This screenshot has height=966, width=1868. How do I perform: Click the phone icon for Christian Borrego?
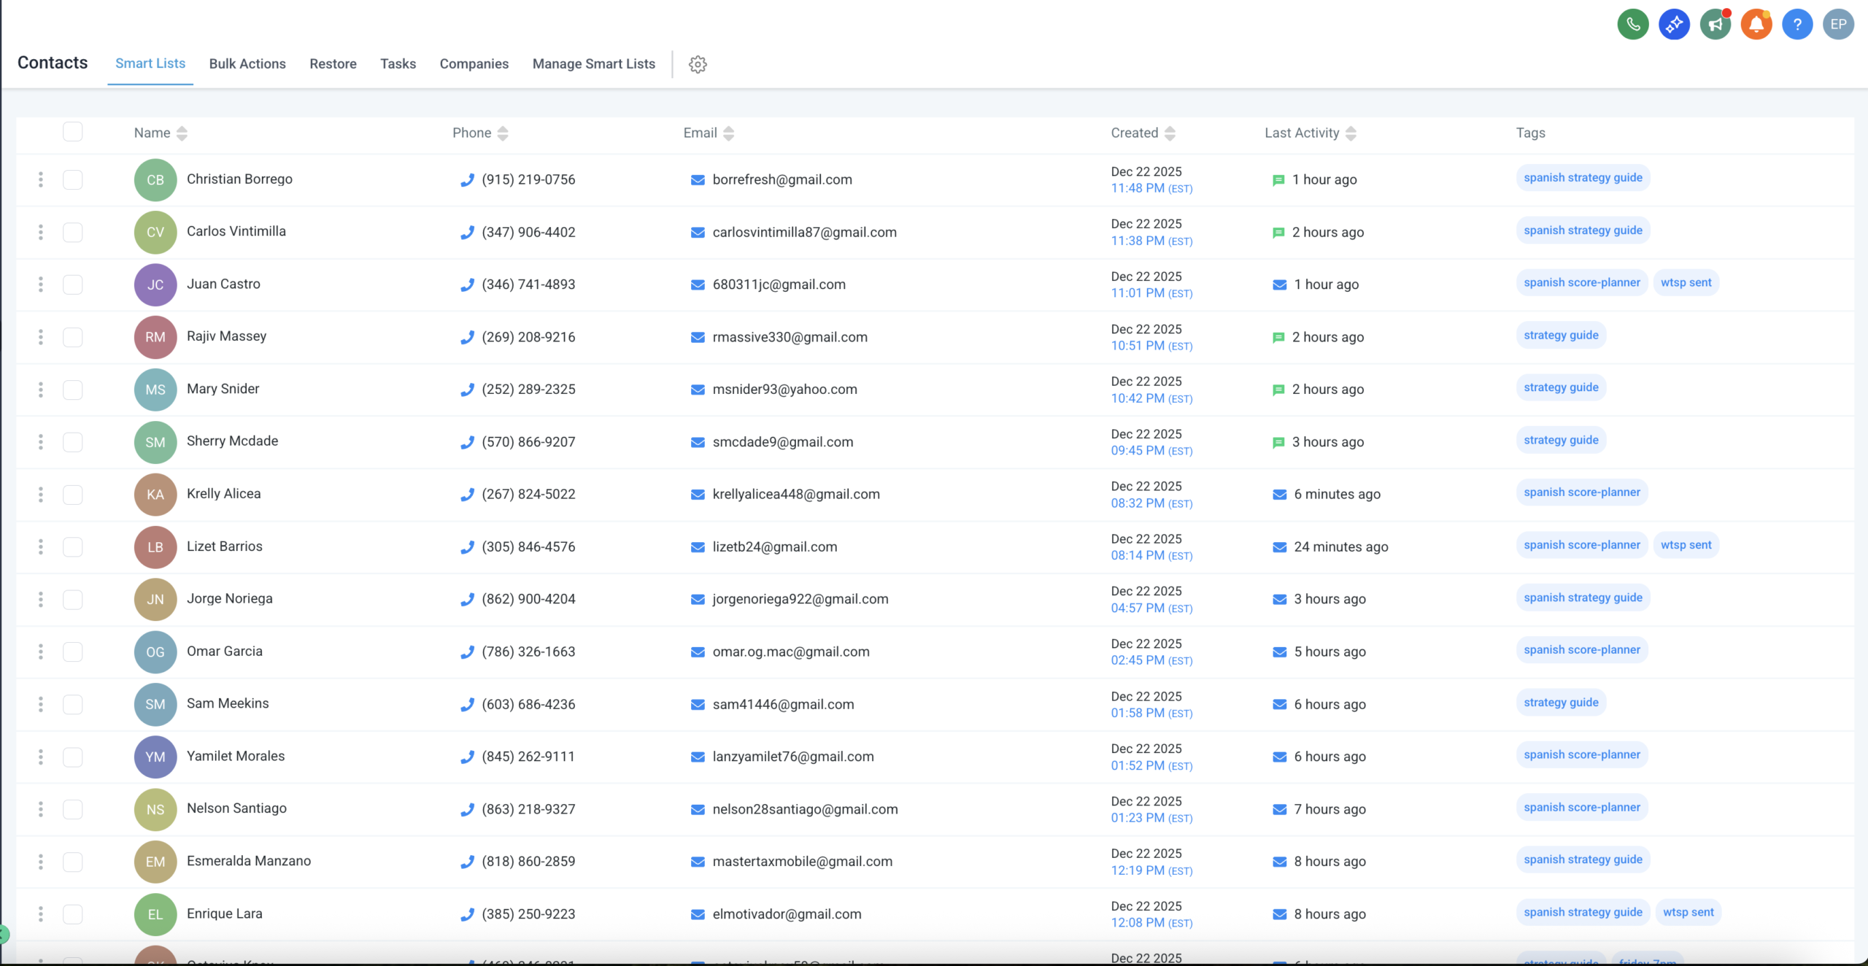(467, 180)
